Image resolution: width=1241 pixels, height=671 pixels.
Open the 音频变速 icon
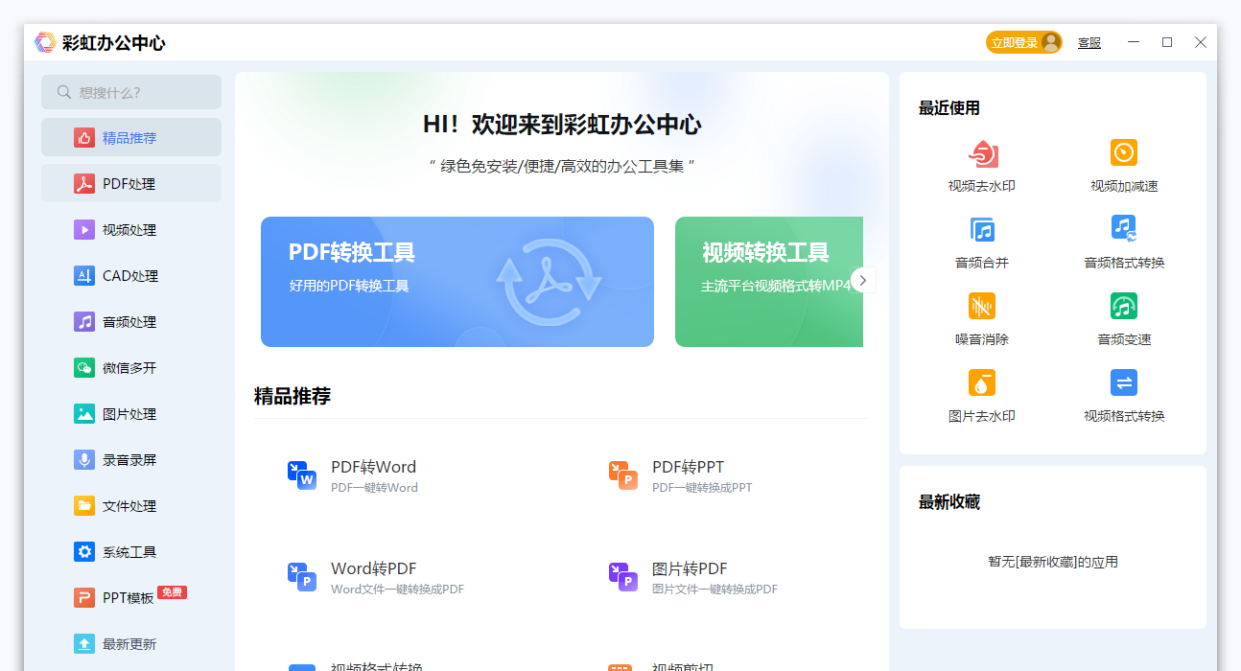tap(1124, 306)
